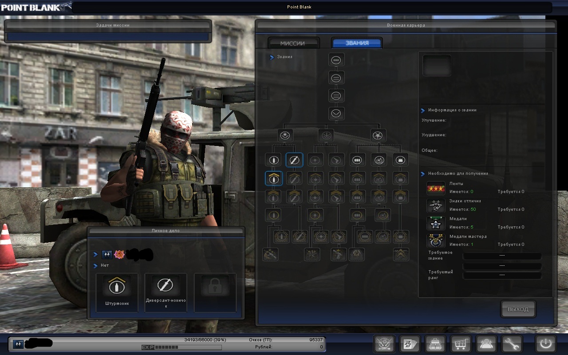Click the empty title preview box
The image size is (568, 355).
437,66
